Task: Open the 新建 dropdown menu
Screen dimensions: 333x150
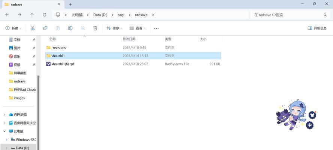Action: coord(13,28)
